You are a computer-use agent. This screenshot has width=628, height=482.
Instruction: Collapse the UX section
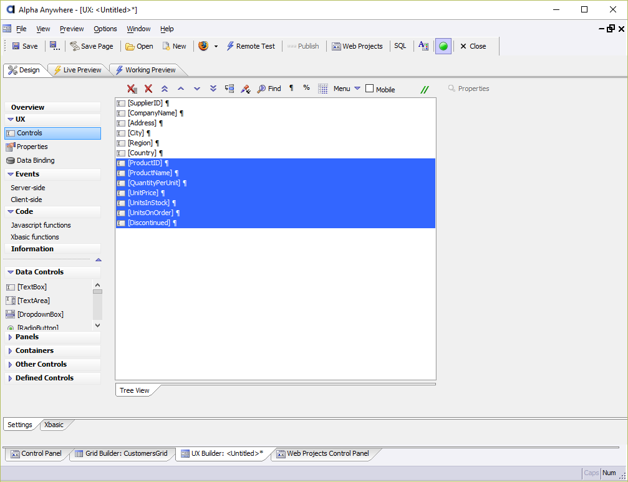(11, 119)
